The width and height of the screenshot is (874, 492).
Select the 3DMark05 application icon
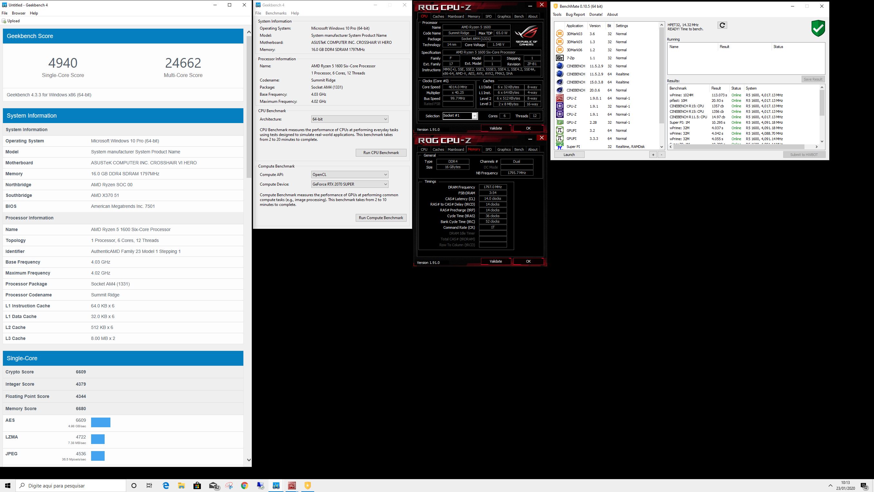click(559, 42)
